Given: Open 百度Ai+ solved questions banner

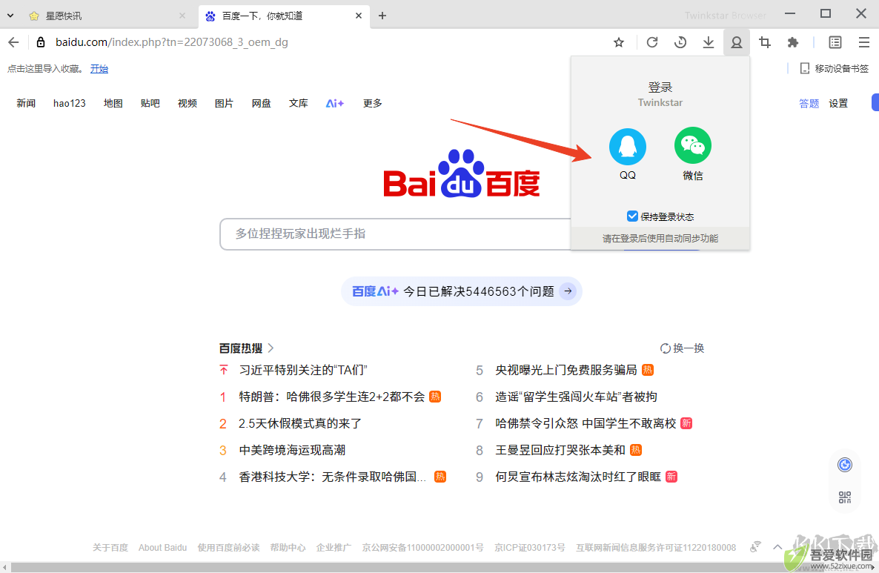Looking at the screenshot, I should click(461, 291).
